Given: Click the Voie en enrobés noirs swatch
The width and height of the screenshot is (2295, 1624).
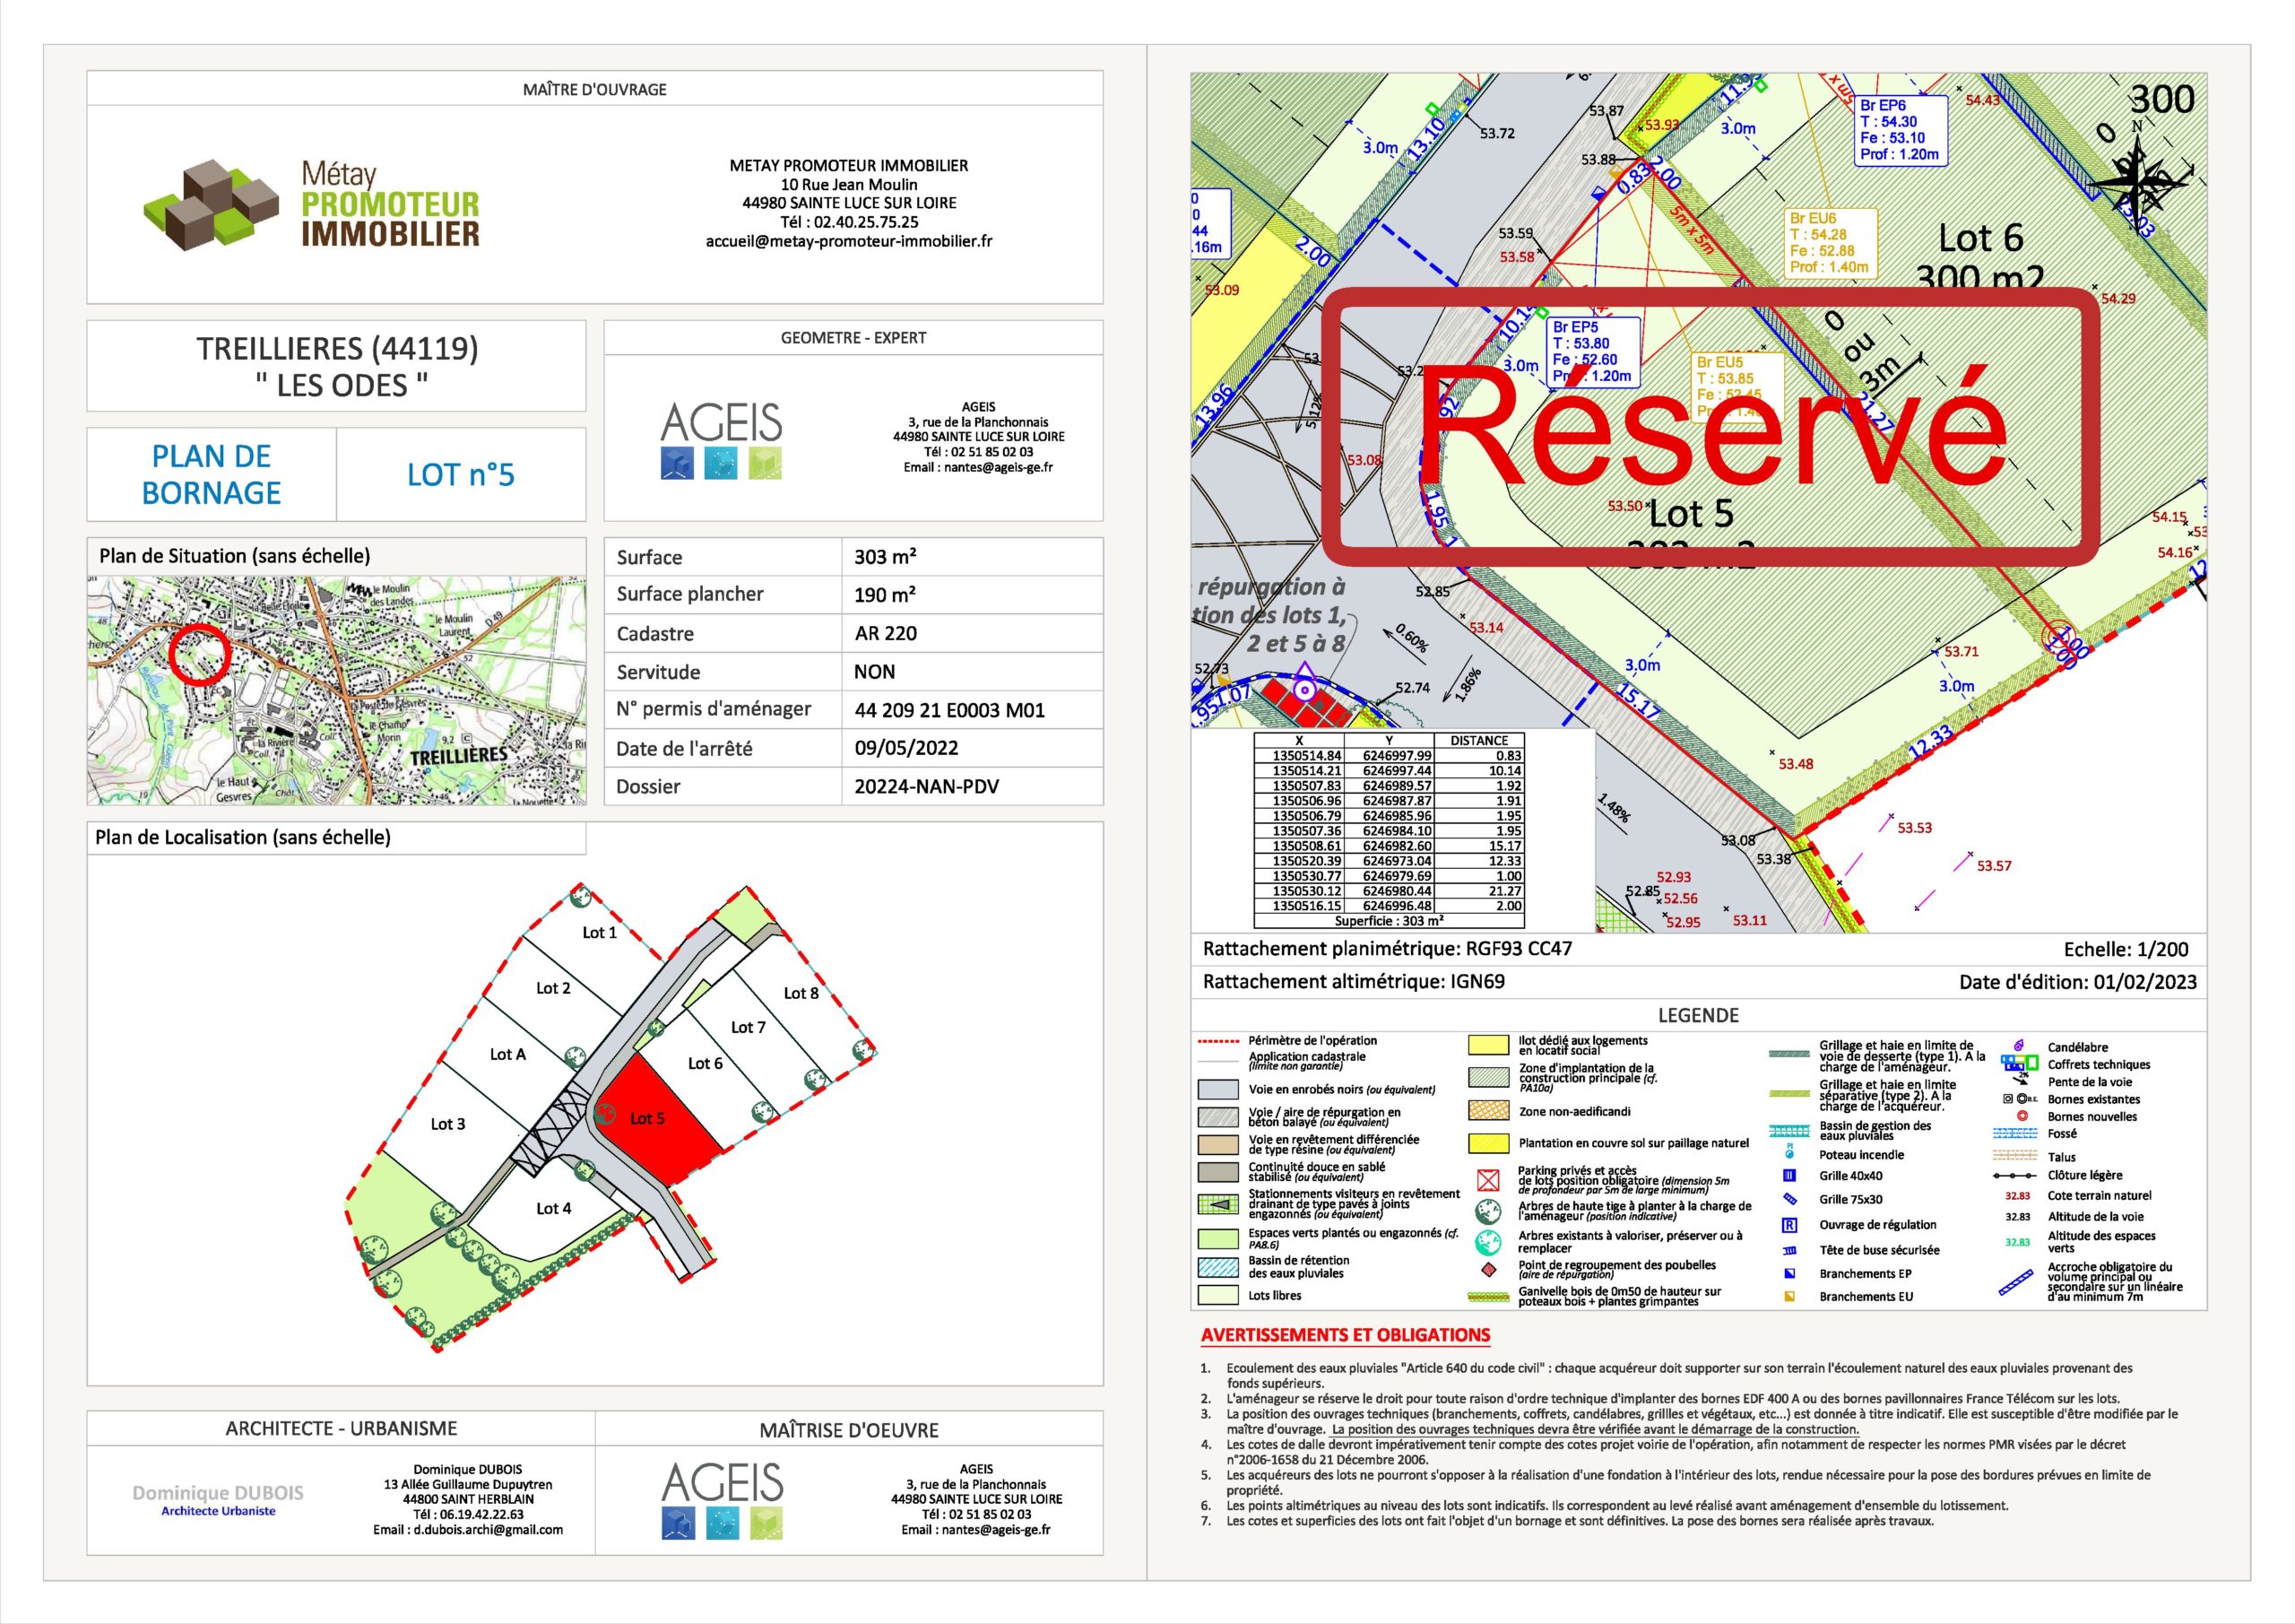Looking at the screenshot, I should 1217,1089.
